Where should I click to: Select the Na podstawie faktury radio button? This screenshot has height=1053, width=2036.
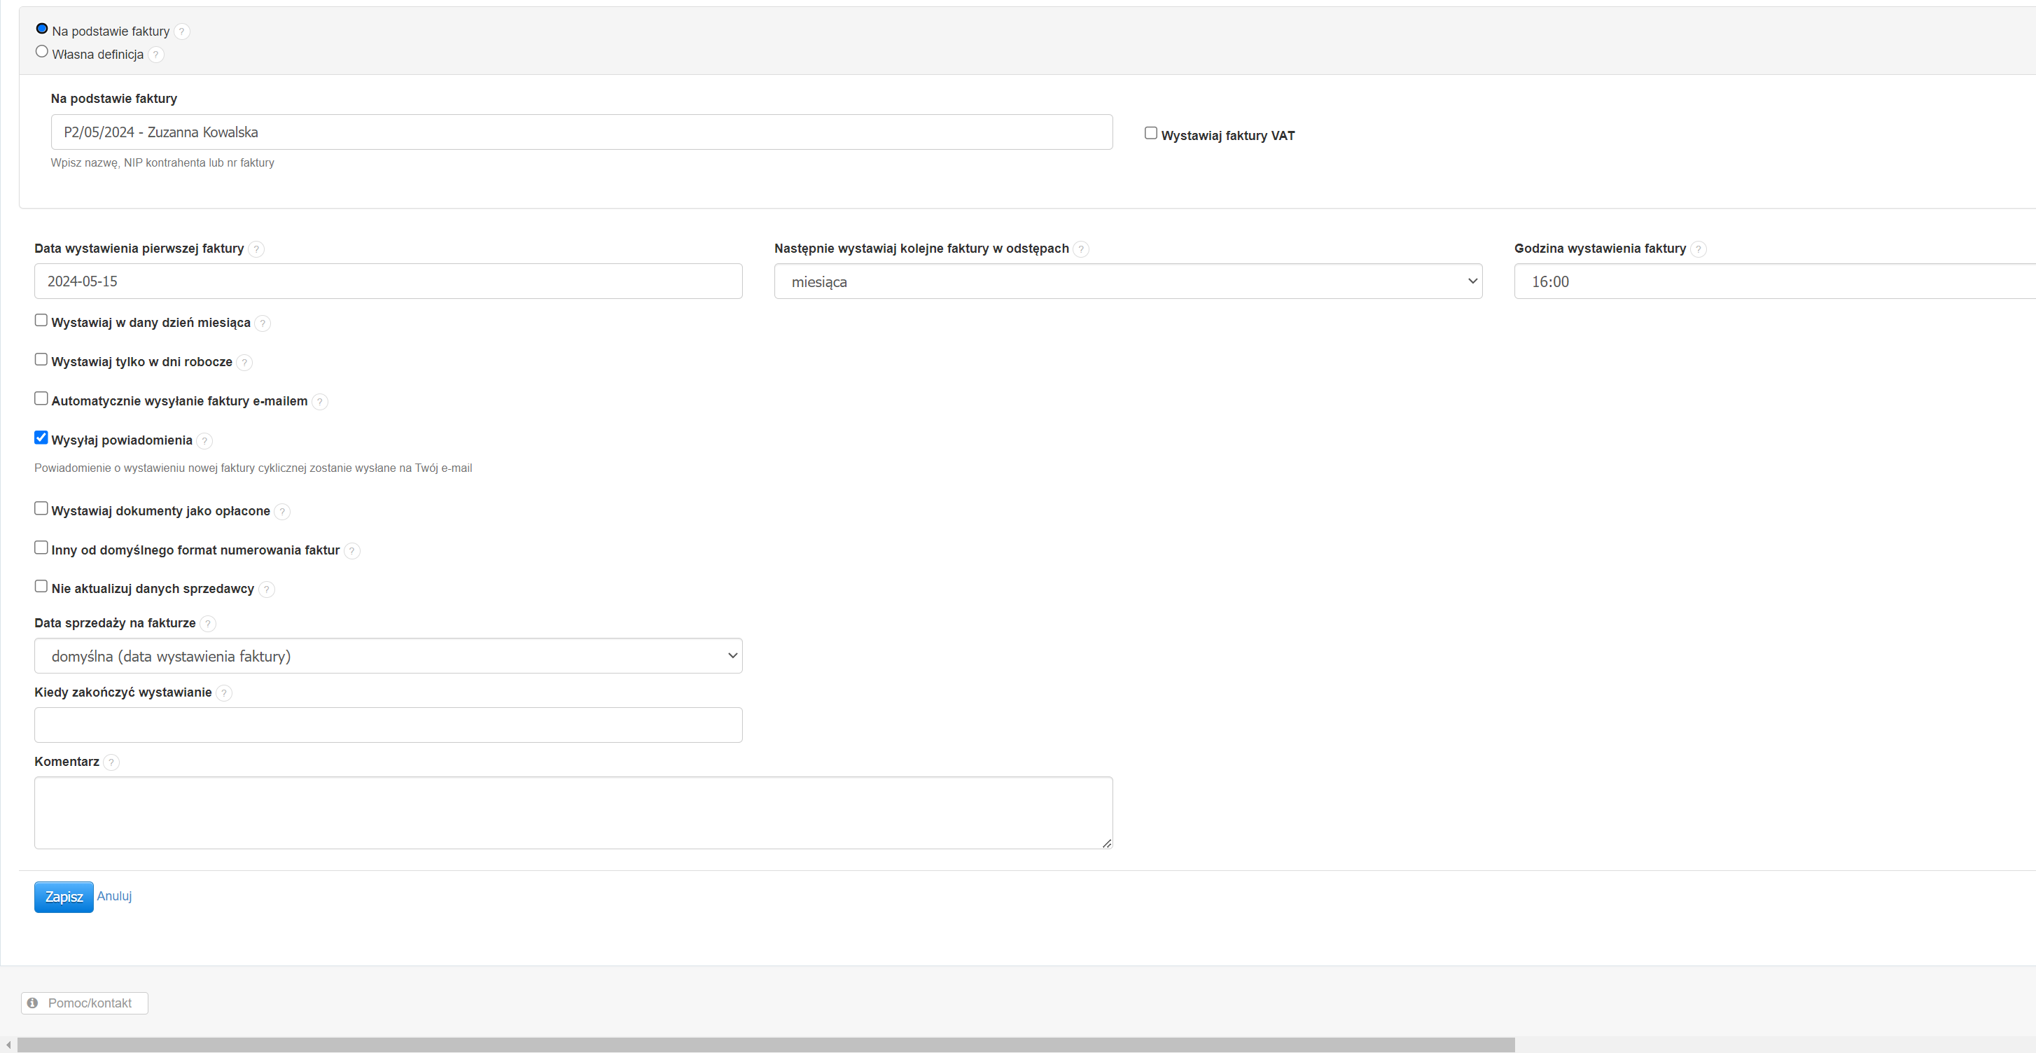[42, 29]
